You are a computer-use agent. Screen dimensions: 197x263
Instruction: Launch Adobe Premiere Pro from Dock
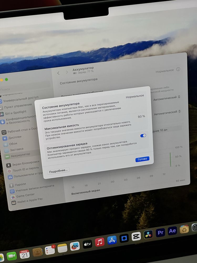tap(160, 232)
